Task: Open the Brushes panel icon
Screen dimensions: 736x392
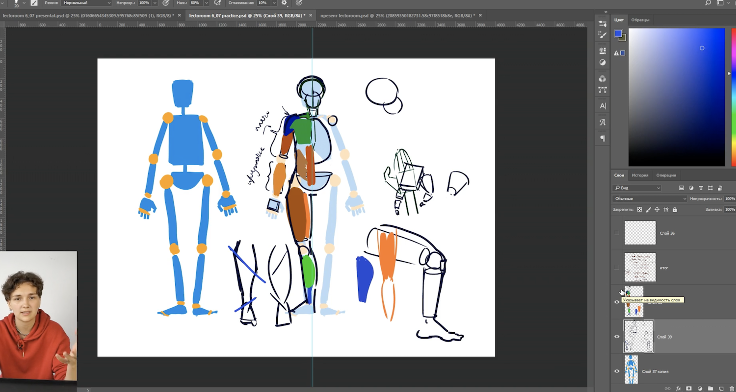Action: pyautogui.click(x=603, y=35)
